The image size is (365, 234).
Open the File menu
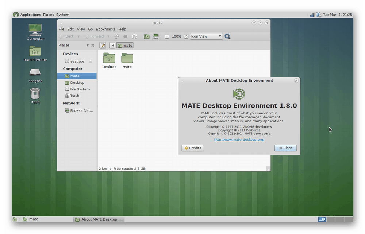tap(61, 29)
